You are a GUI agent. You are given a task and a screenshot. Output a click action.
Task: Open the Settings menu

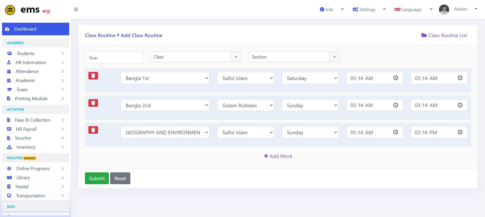tap(369, 10)
